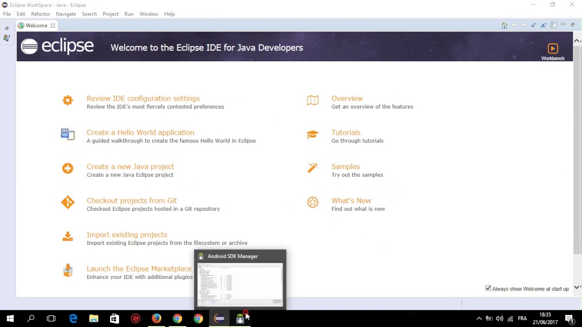Open the Project menu
Screen dimensions: 582x327
pos(110,14)
